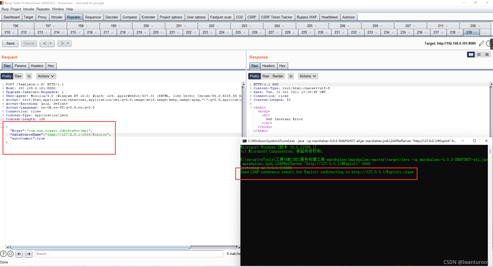
Task: Select the combined single-pane layout icon
Action: click(487, 54)
